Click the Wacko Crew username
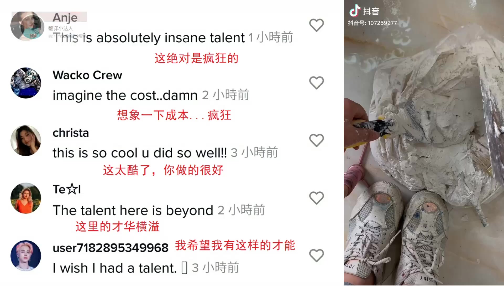Viewport: 504px width, 286px height. [87, 75]
